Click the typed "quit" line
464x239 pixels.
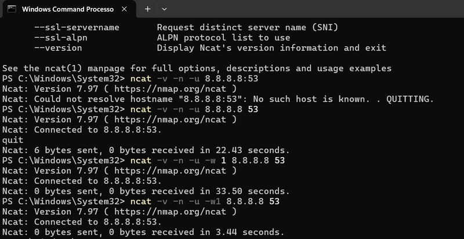13,140
